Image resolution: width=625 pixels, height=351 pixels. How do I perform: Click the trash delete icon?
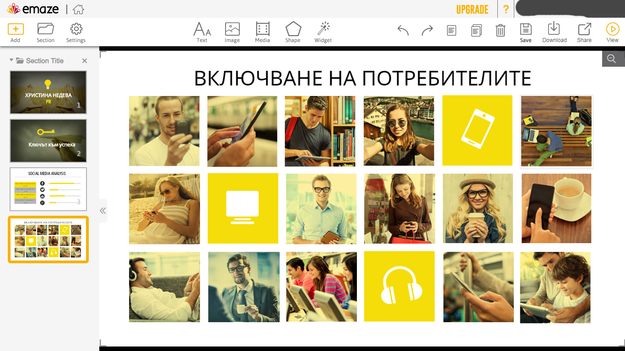click(501, 31)
